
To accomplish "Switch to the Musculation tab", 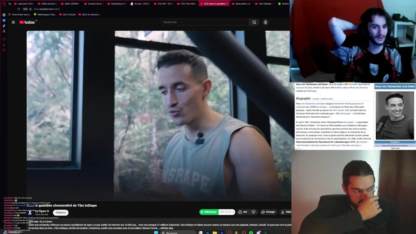I will click(241, 4).
